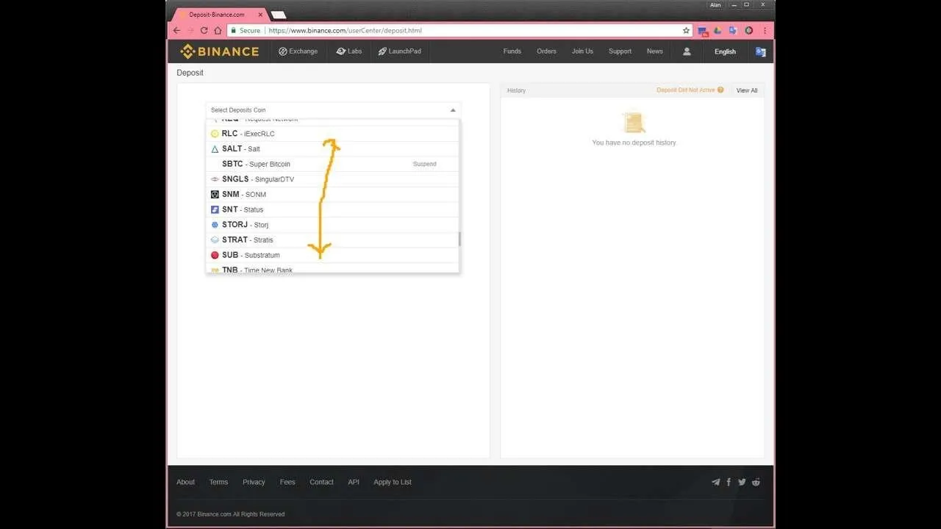Select RLC - iExecRLC coin
This screenshot has height=529, width=941.
click(x=332, y=134)
